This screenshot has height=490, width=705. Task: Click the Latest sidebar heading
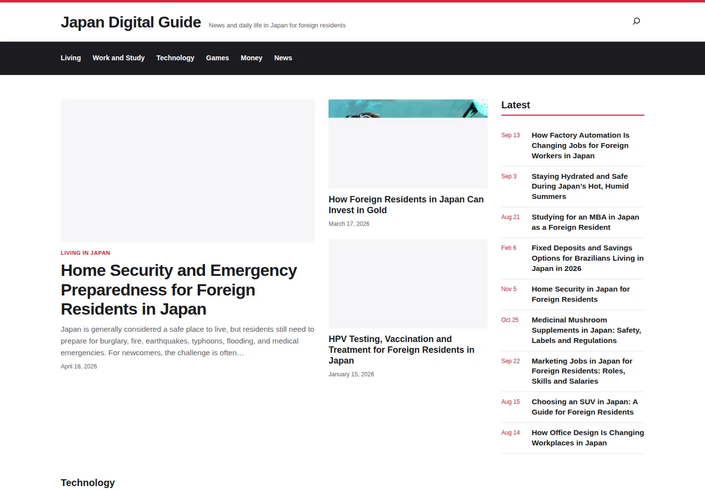click(516, 105)
